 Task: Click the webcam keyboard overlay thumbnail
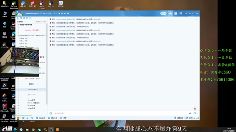[x=20, y=62]
